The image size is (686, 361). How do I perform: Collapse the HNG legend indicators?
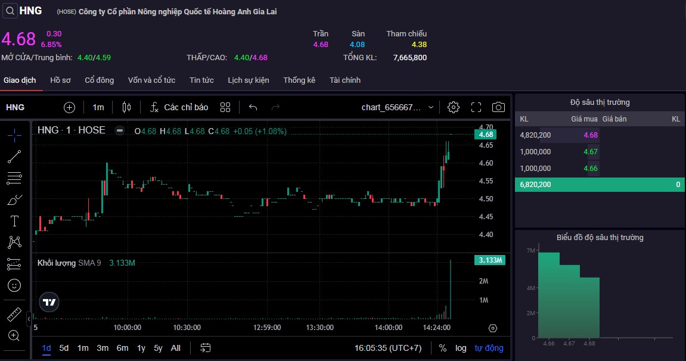tap(120, 130)
